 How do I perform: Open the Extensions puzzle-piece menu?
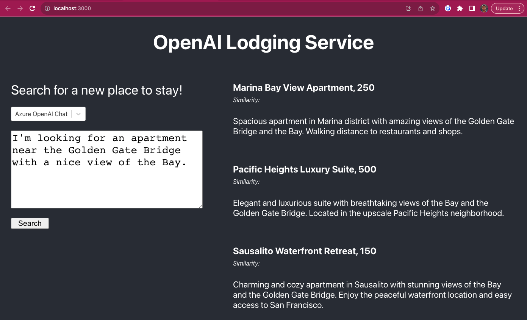tap(460, 8)
